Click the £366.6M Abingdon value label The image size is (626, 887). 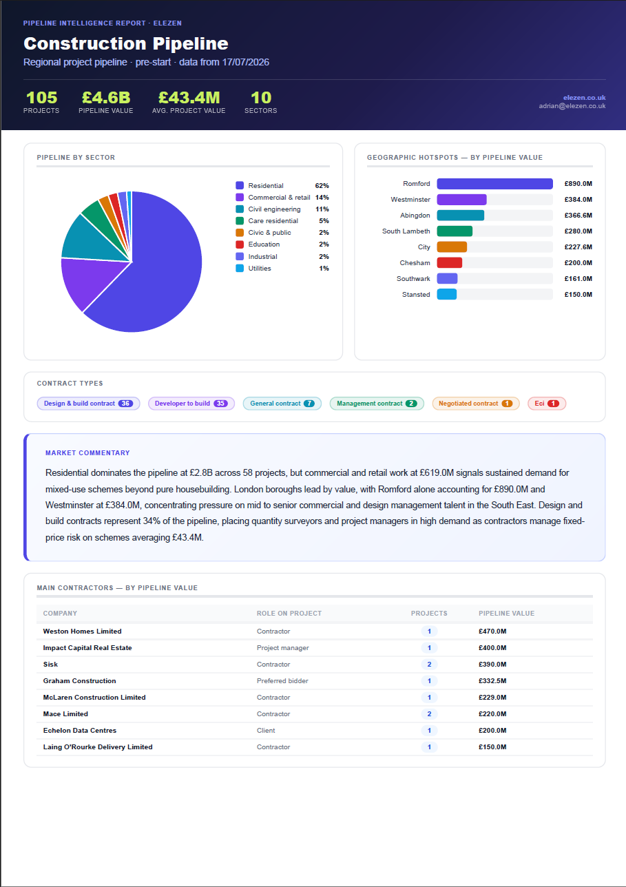click(578, 216)
